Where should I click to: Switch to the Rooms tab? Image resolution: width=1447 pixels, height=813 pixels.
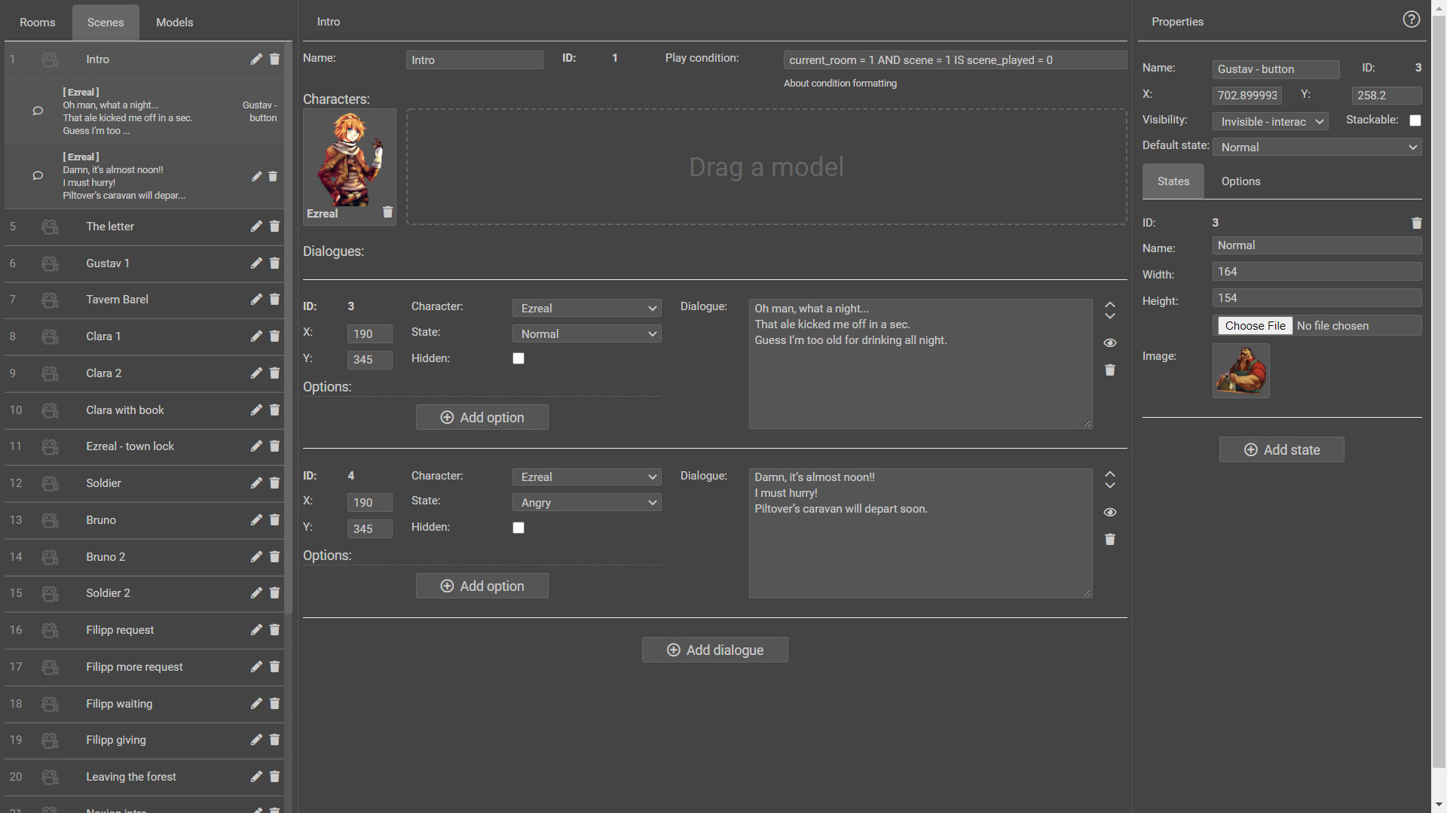pyautogui.click(x=37, y=23)
